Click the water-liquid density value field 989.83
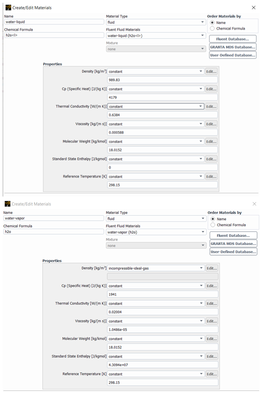This screenshot has height=395, width=262. pyautogui.click(x=162, y=80)
